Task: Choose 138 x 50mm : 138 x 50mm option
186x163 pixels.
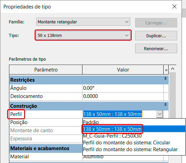Action: [134, 129]
